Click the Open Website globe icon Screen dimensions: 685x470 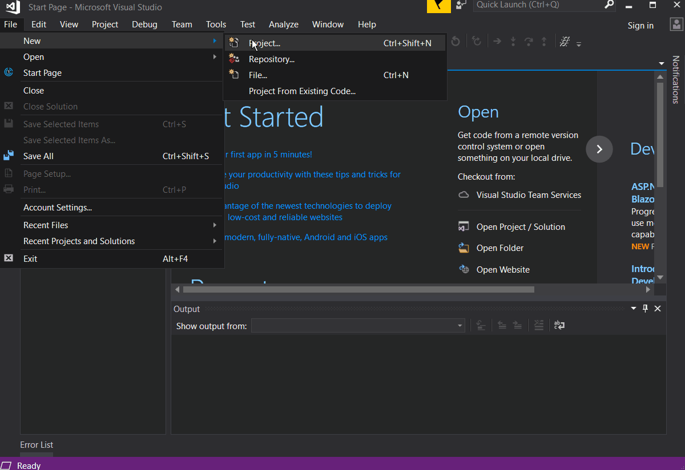(464, 269)
